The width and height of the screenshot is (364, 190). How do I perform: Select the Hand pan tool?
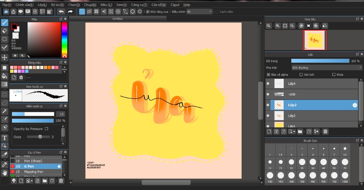tap(5, 173)
